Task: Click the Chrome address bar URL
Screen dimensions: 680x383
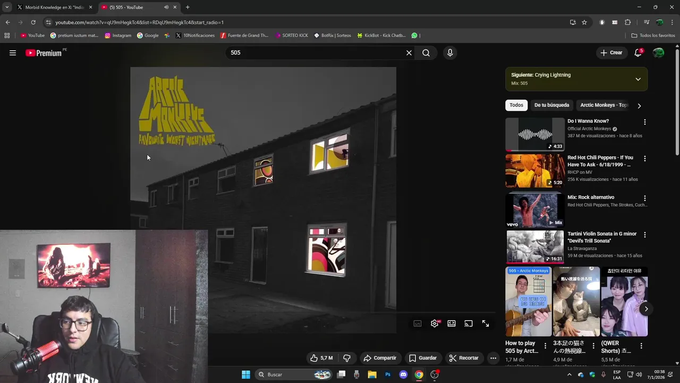Action: pos(139,22)
